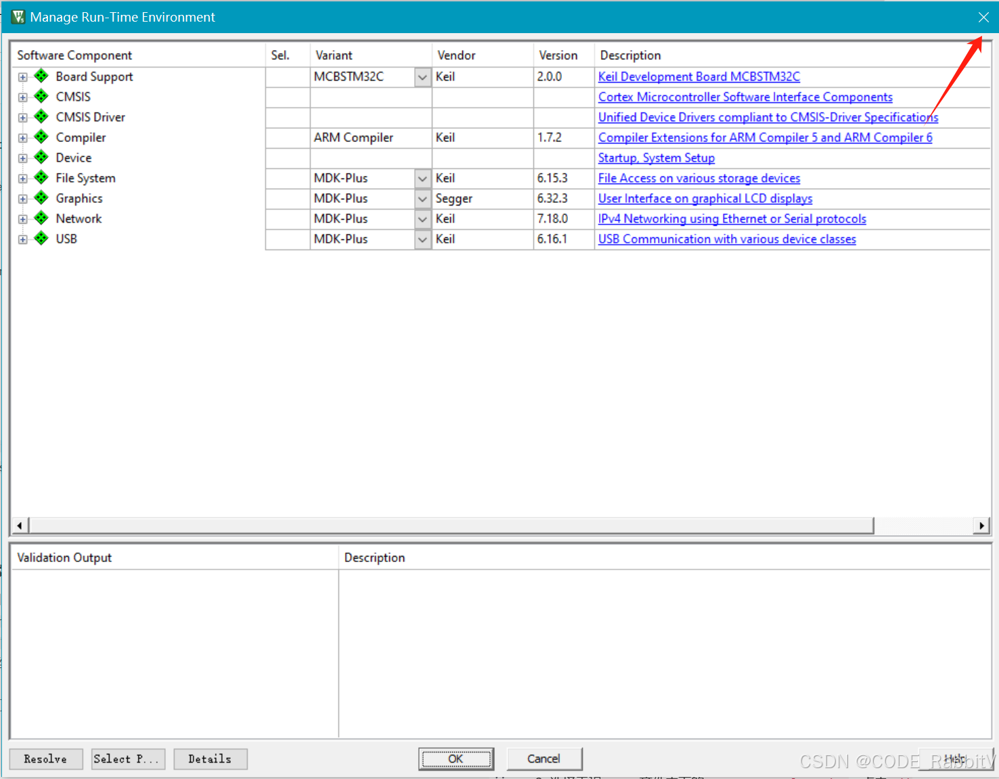Click the Version column header
This screenshot has height=779, width=999.
pyautogui.click(x=564, y=55)
